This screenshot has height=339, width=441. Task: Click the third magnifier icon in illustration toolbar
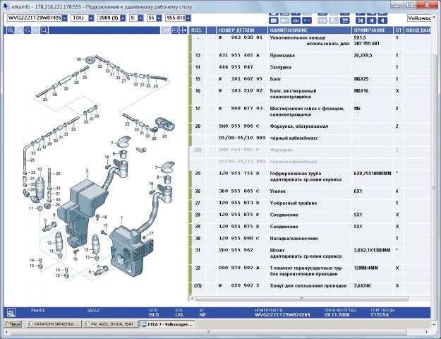[28, 30]
